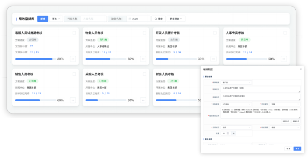Expand the 更多 dropdown in toolbar
308x158 pixels.
pos(56,19)
